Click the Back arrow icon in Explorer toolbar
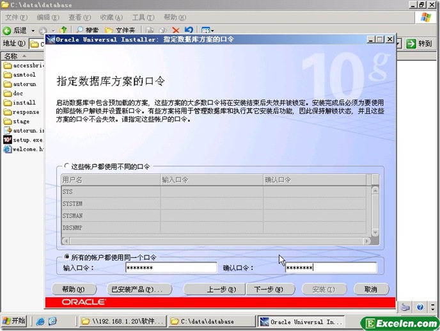The height and width of the screenshot is (331, 440). pyautogui.click(x=7, y=30)
